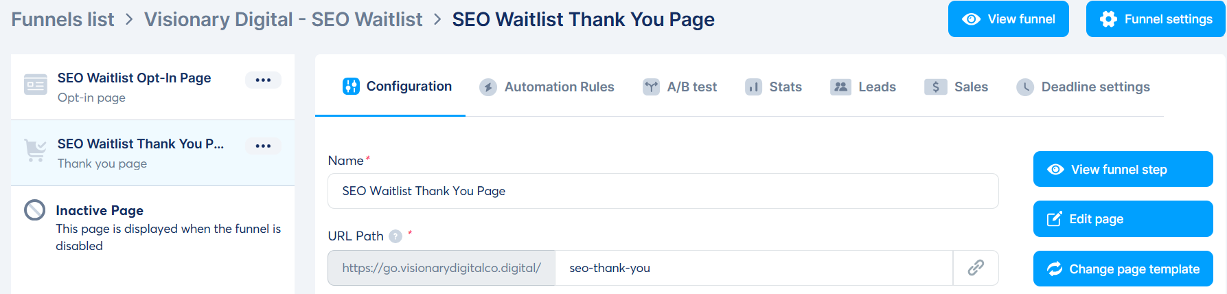
Task: Click the opt-in page form icon
Action: [36, 84]
